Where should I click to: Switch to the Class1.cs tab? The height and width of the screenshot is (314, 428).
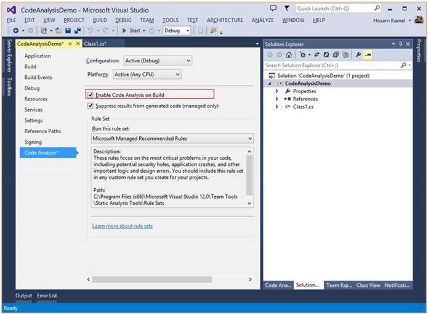(95, 43)
